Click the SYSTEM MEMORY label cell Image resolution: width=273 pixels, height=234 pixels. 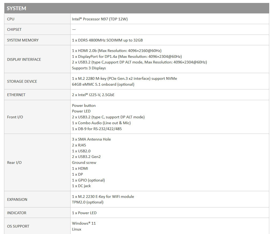pyautogui.click(x=23, y=40)
